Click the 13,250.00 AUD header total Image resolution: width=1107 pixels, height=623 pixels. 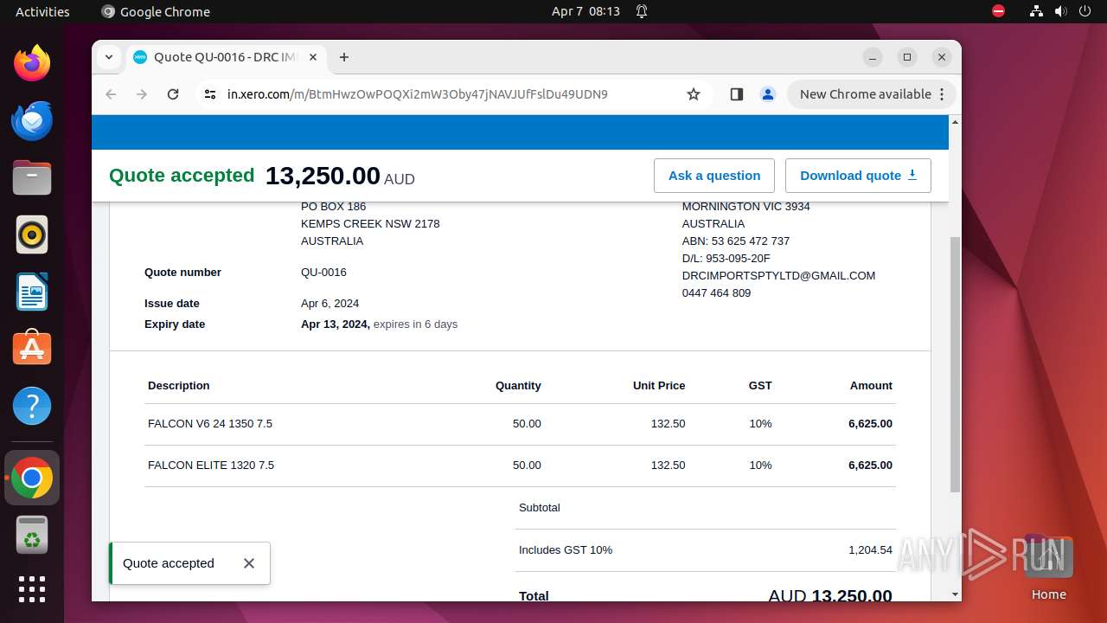340,176
